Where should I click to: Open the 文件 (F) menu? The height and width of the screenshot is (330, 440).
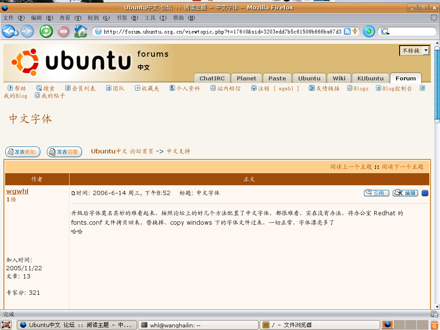tap(14, 18)
